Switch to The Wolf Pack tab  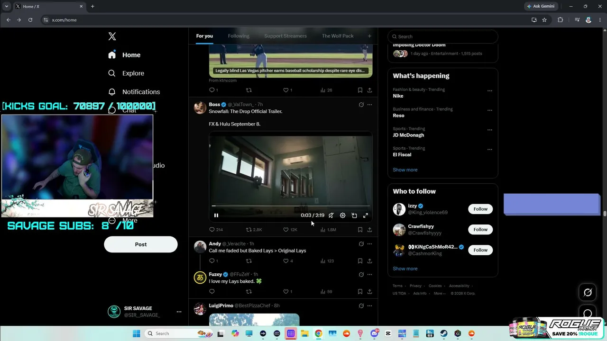[x=338, y=36]
